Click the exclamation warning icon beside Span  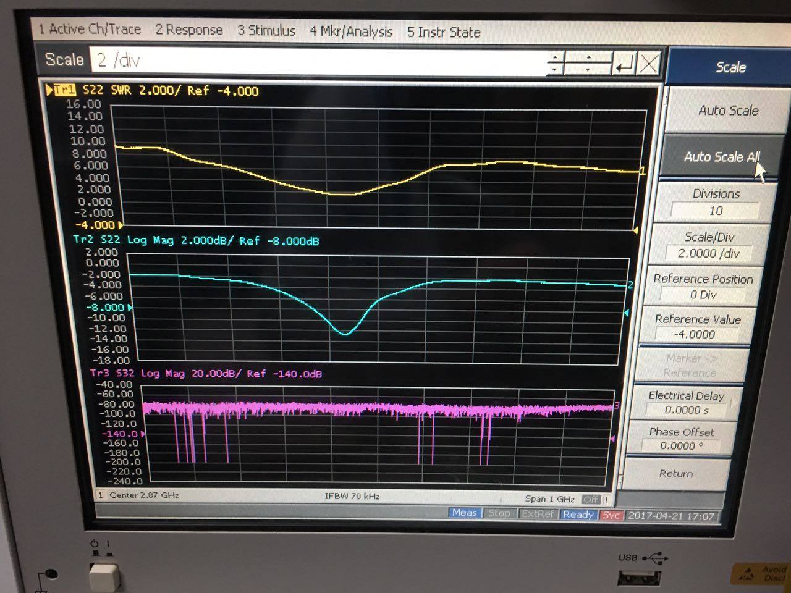point(607,499)
